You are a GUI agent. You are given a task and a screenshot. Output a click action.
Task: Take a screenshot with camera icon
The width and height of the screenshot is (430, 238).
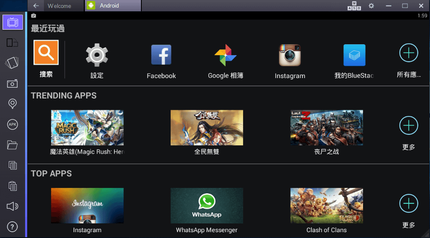13,84
